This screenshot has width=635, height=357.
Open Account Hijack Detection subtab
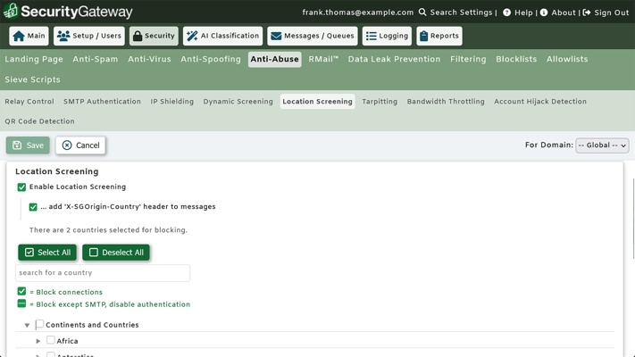(x=540, y=102)
